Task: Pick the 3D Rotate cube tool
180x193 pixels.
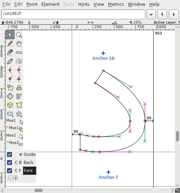Action: pos(10,105)
